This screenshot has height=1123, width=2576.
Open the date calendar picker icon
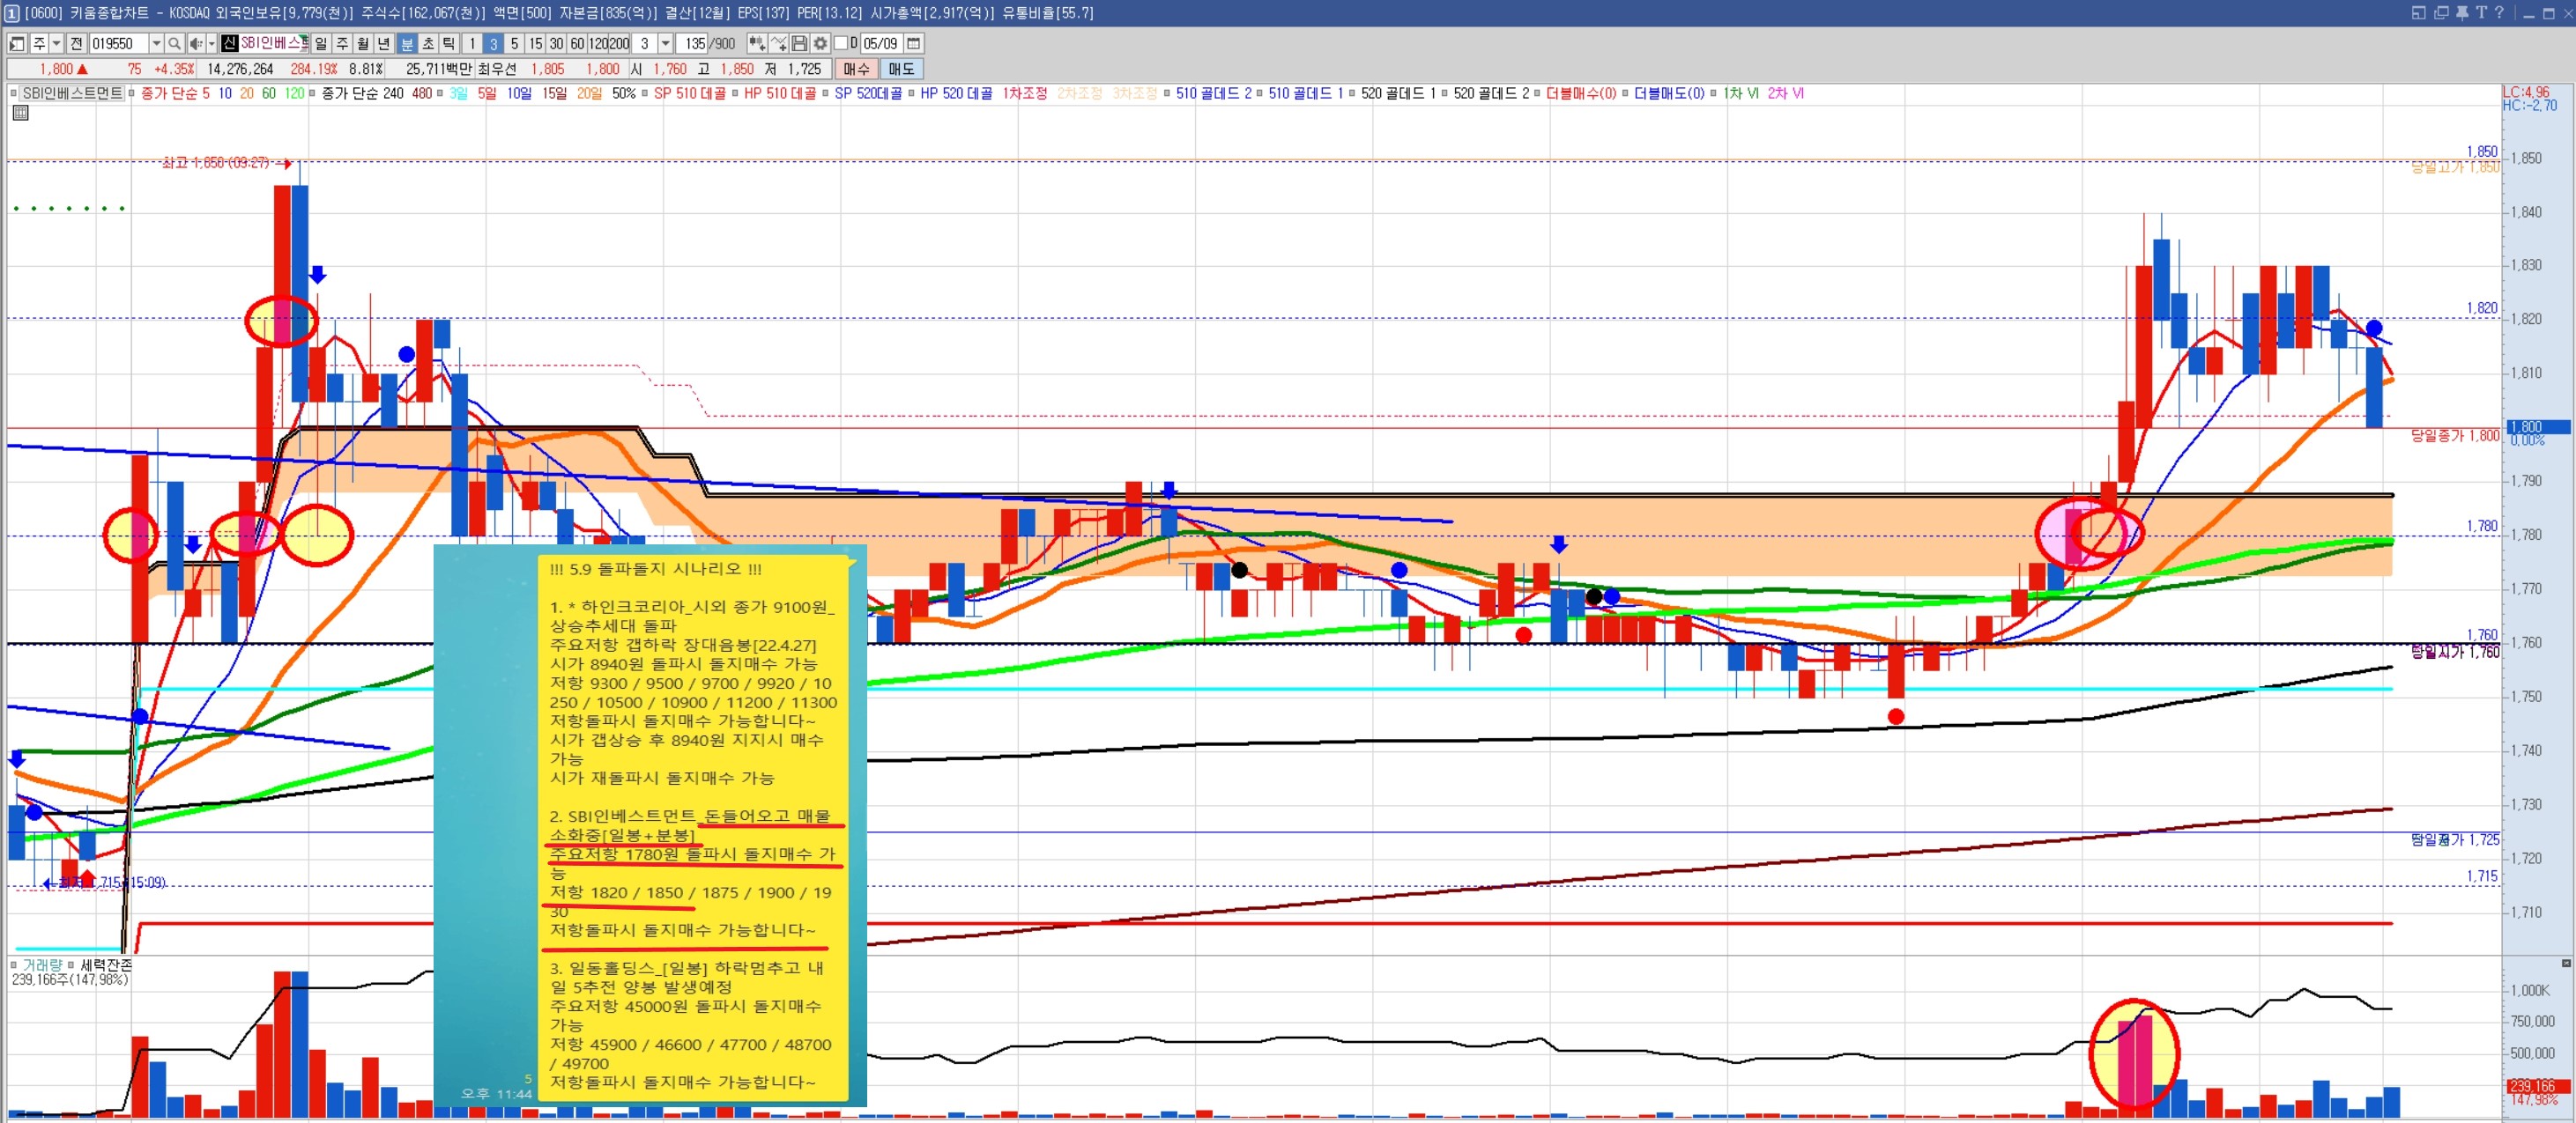coord(913,44)
